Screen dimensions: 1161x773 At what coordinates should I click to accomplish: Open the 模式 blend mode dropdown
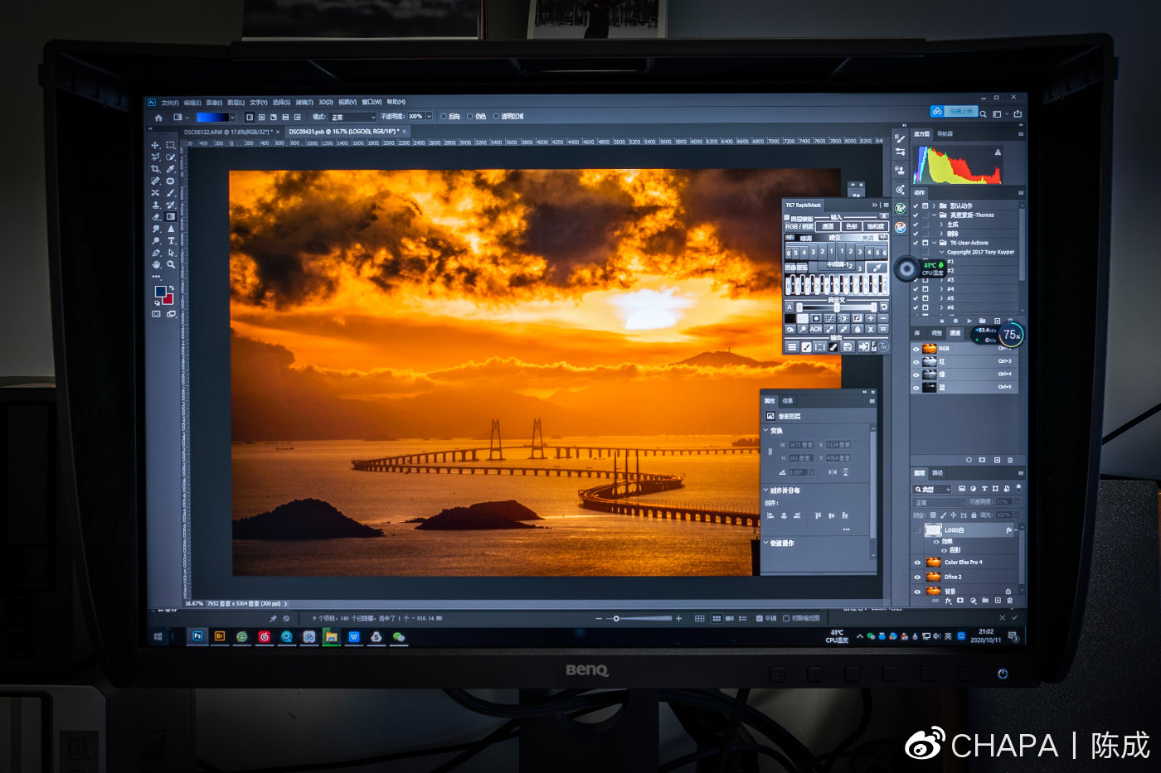(352, 117)
